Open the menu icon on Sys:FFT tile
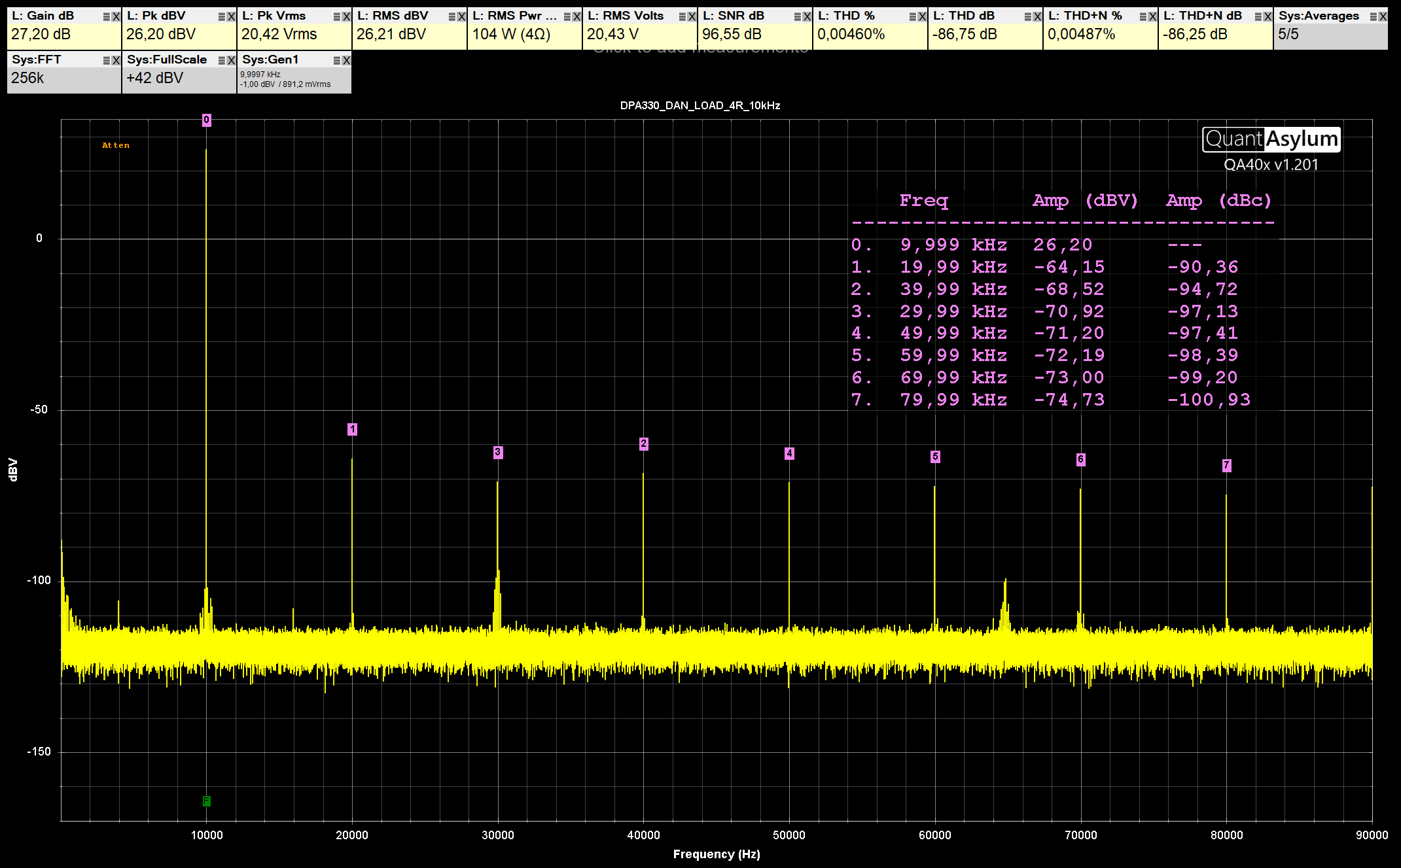 (x=107, y=60)
